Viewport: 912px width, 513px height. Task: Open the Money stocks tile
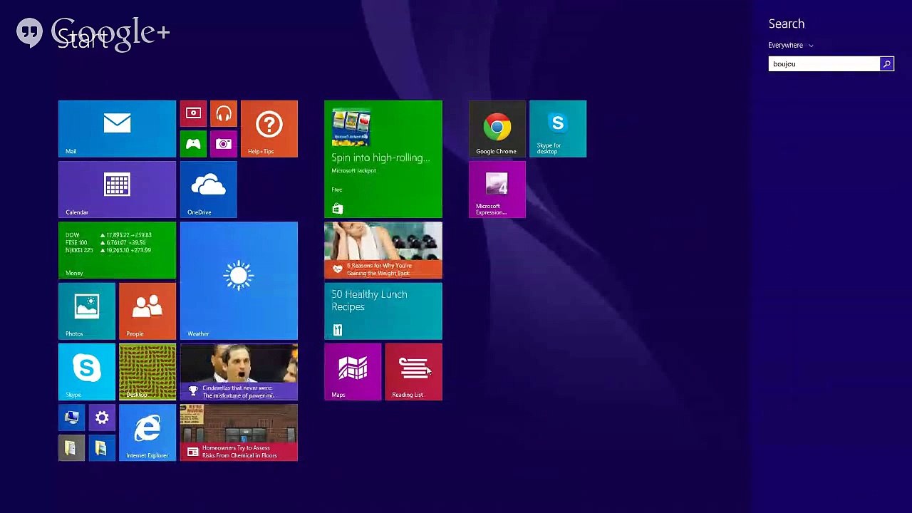click(117, 250)
